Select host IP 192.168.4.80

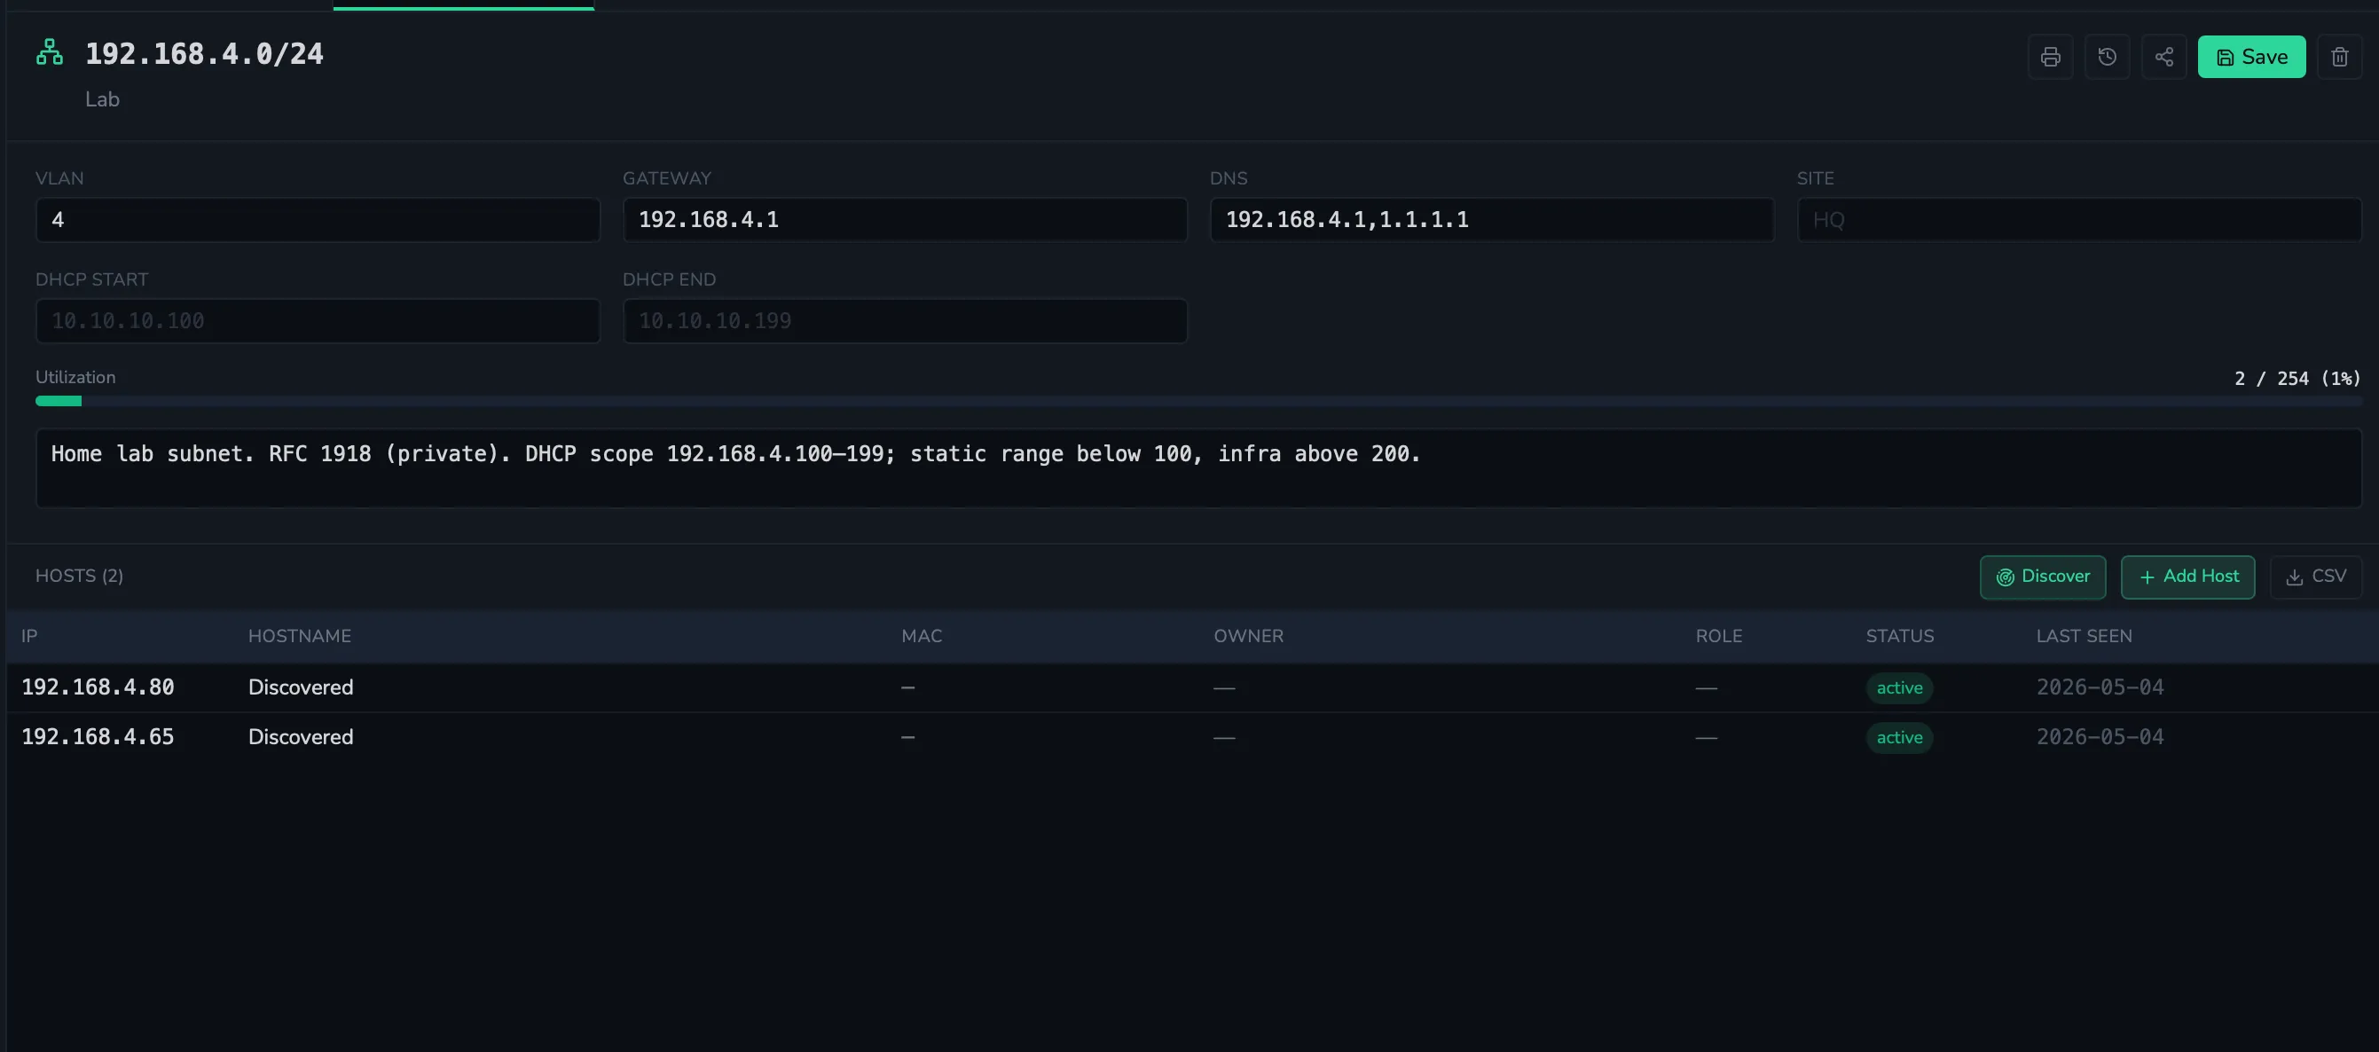pyautogui.click(x=98, y=688)
